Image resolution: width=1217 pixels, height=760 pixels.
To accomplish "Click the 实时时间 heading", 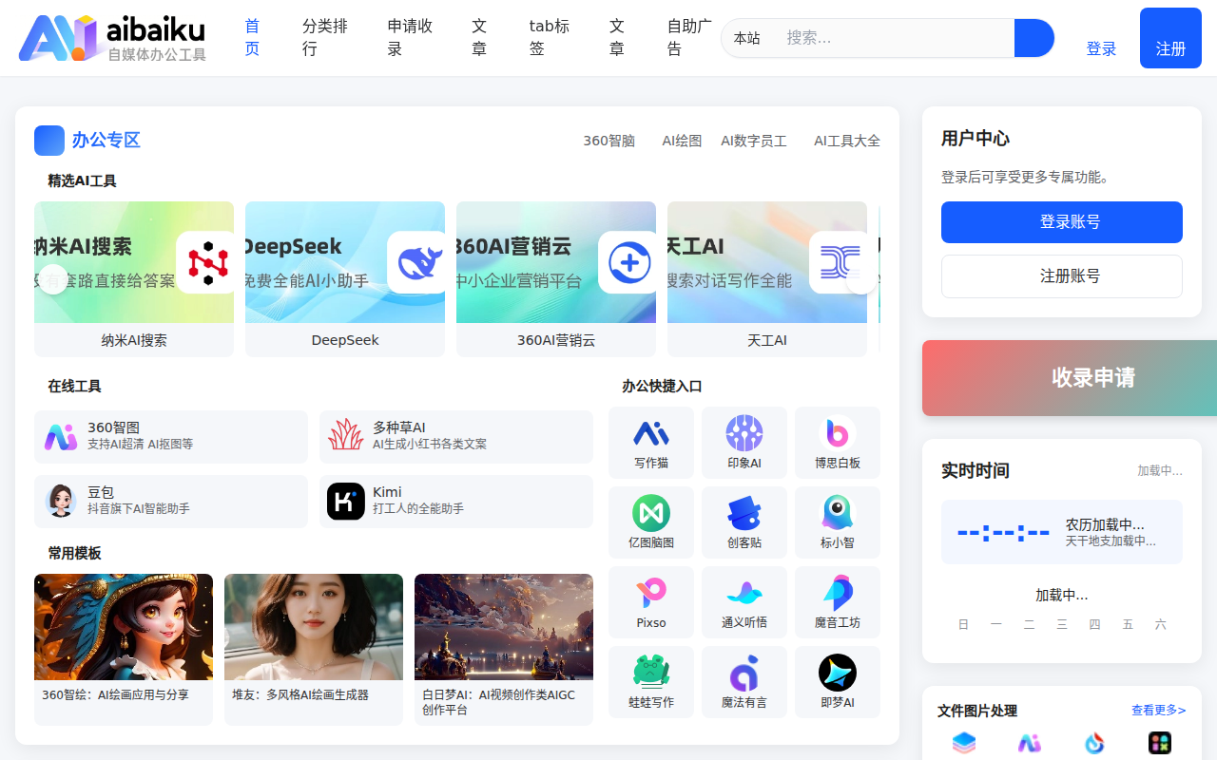I will (x=976, y=471).
